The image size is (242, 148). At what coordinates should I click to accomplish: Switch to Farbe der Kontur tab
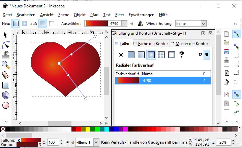[x=151, y=44]
